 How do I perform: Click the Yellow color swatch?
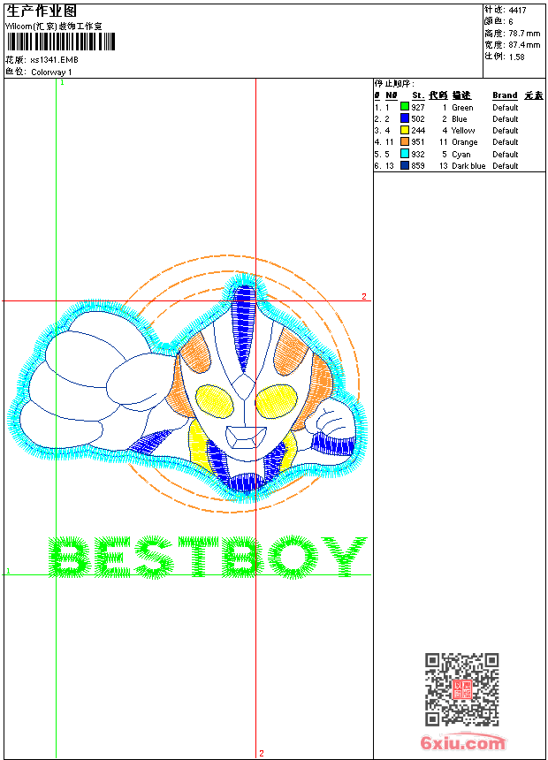pos(405,130)
